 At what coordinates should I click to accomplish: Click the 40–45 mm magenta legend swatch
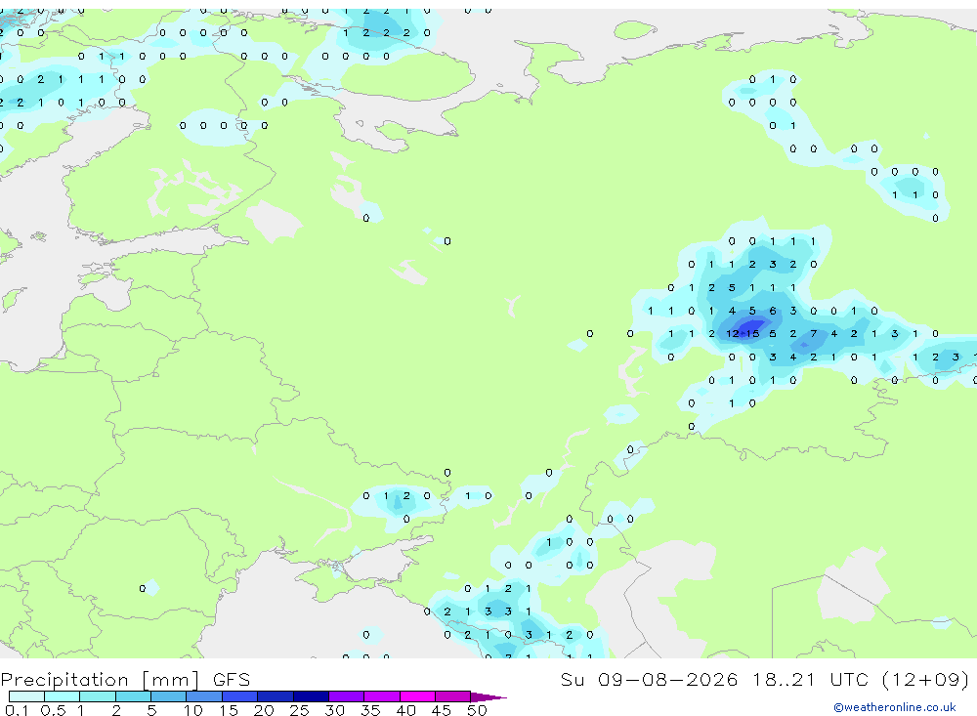[x=417, y=696]
